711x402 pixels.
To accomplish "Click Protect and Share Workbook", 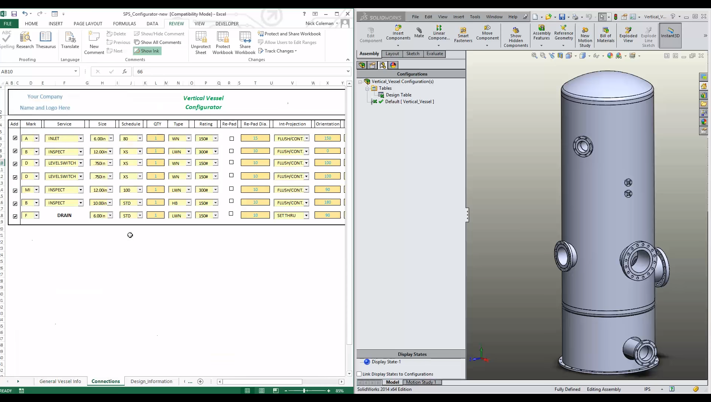I will pyautogui.click(x=289, y=34).
